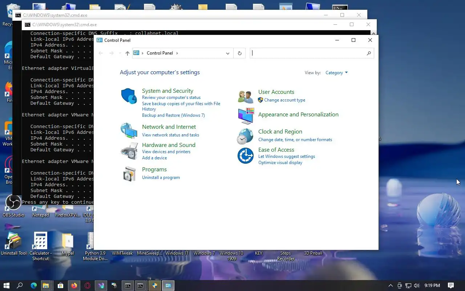Click the Ease of Access heading

click(x=276, y=150)
